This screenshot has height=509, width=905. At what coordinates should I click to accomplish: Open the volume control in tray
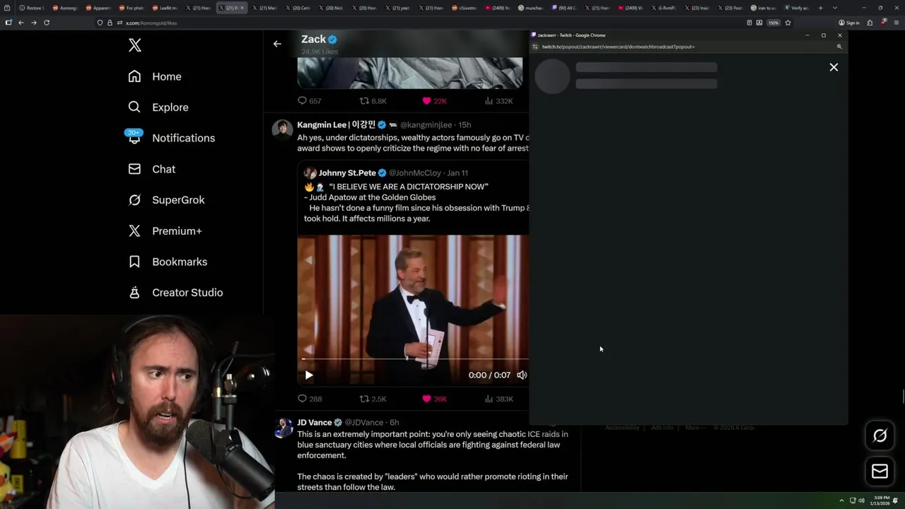tap(861, 501)
